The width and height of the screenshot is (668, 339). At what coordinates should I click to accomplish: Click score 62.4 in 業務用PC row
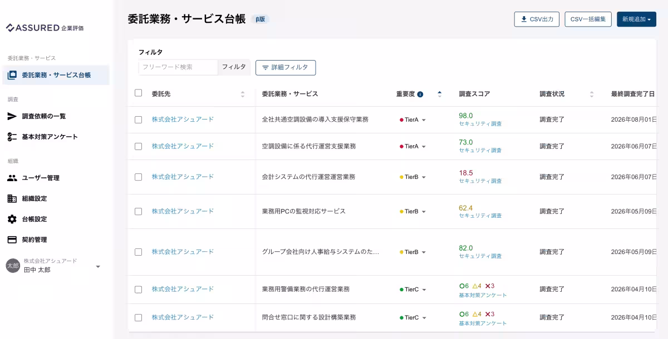coord(466,208)
